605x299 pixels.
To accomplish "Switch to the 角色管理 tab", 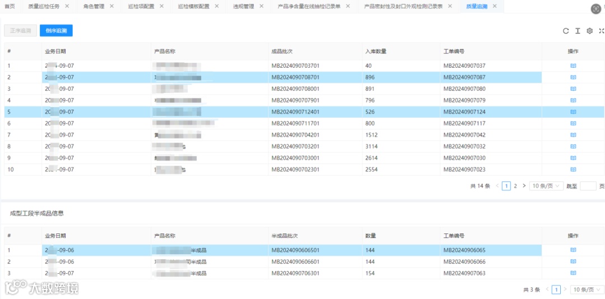I will pyautogui.click(x=94, y=7).
